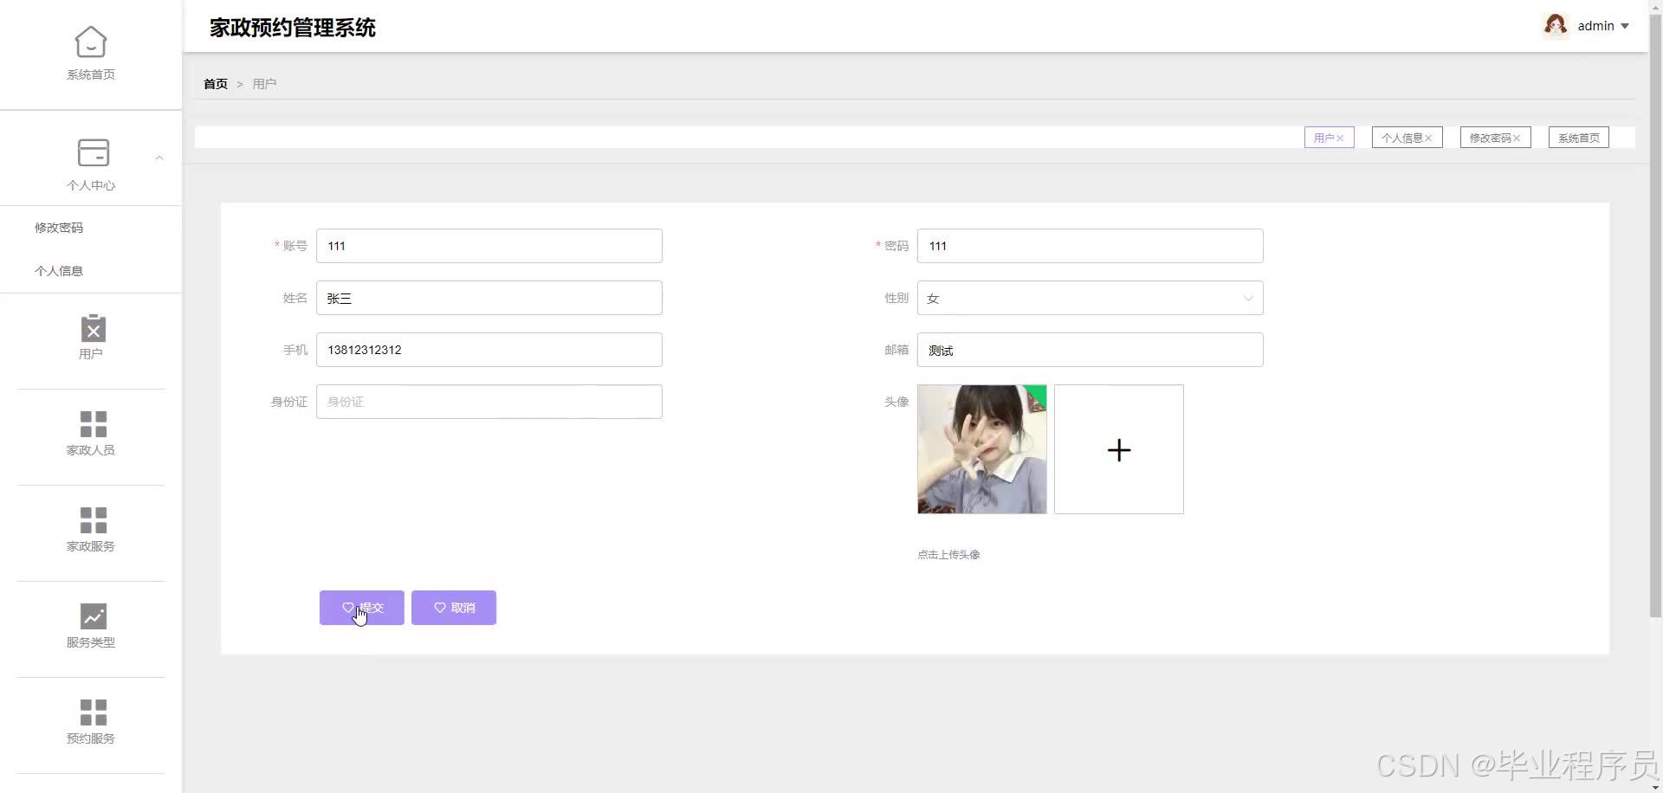
Task: Click the 点击上传头像 hint text
Action: click(948, 555)
